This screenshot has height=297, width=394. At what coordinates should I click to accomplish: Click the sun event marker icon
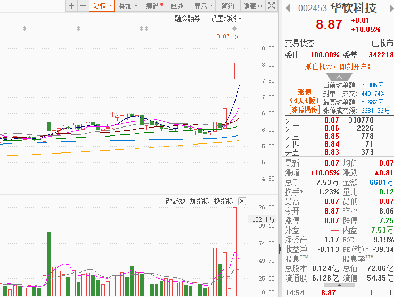point(234,28)
